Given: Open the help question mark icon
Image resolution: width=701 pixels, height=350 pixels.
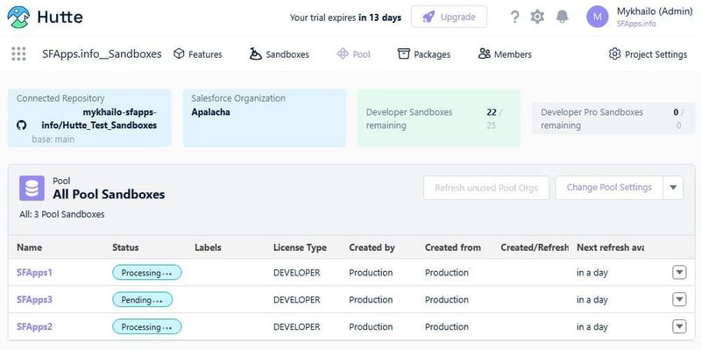Looking at the screenshot, I should [x=514, y=17].
